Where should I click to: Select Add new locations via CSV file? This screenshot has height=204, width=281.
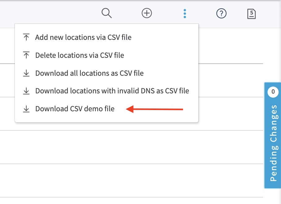coord(83,37)
